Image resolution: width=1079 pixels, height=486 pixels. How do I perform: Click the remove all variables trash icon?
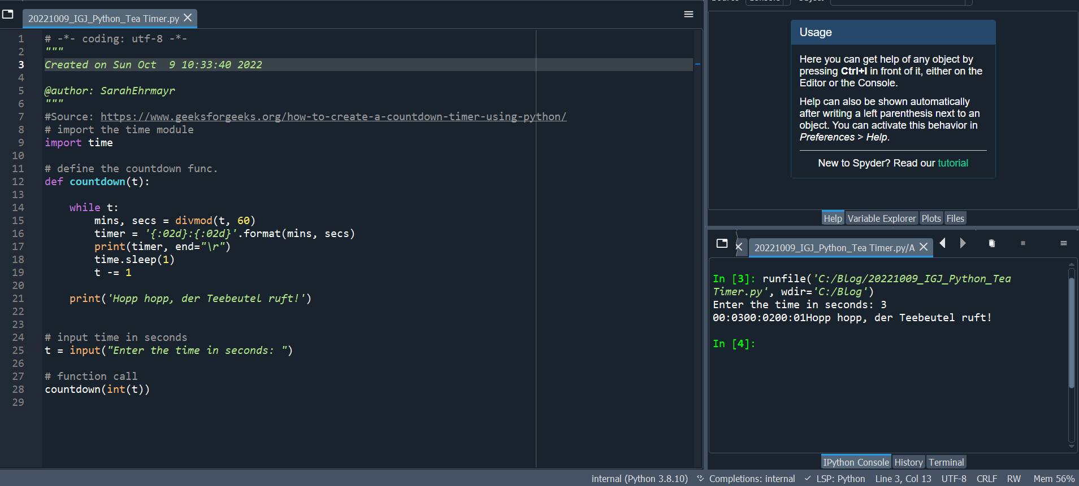click(991, 243)
